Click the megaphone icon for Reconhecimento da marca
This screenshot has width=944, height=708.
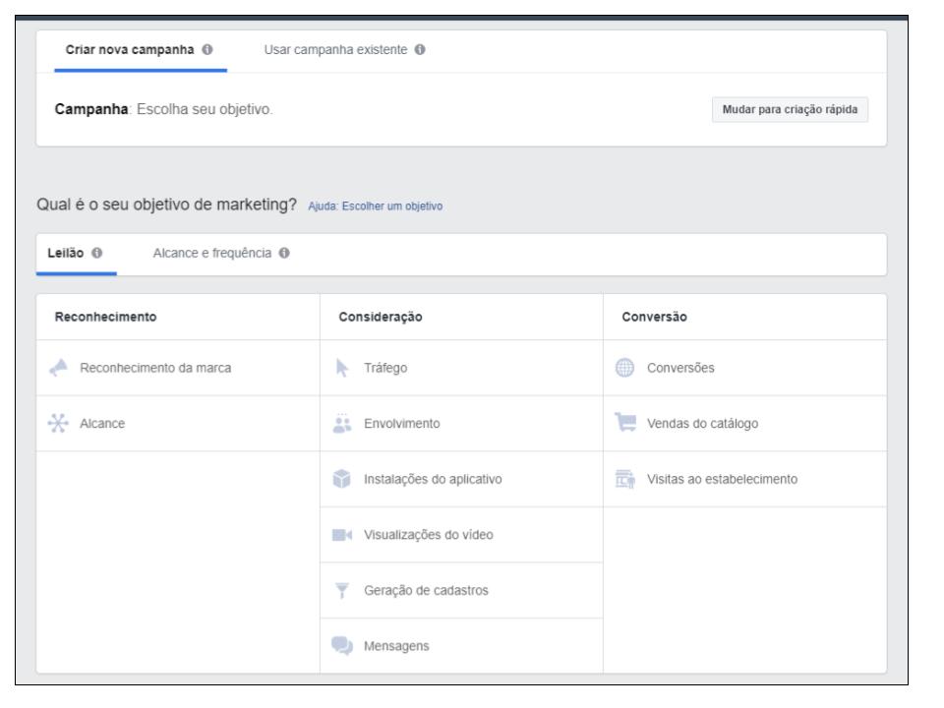coord(58,368)
